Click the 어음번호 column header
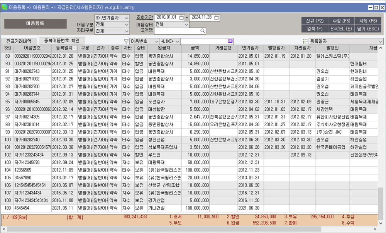 point(32,48)
